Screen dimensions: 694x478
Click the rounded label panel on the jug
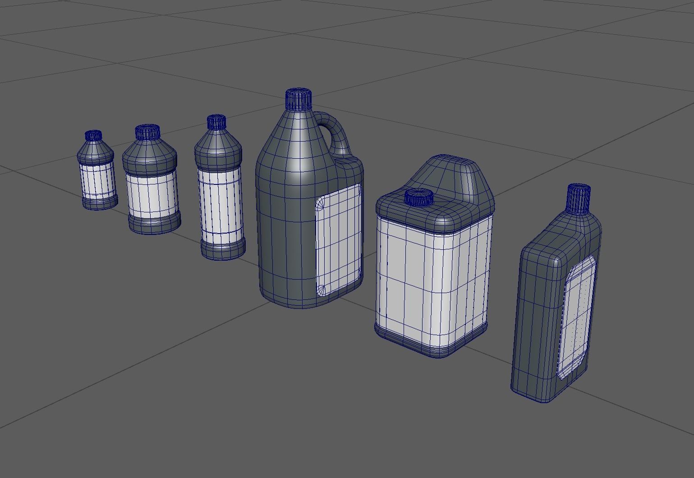[339, 240]
